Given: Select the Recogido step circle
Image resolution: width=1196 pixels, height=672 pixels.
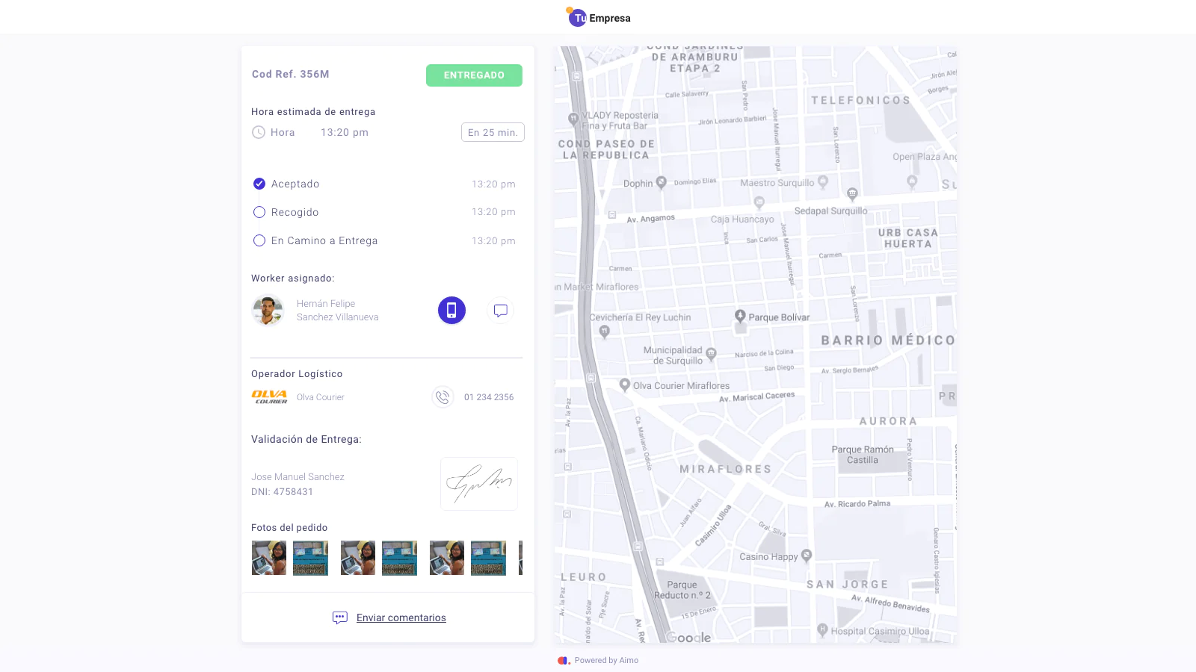Looking at the screenshot, I should pos(259,212).
